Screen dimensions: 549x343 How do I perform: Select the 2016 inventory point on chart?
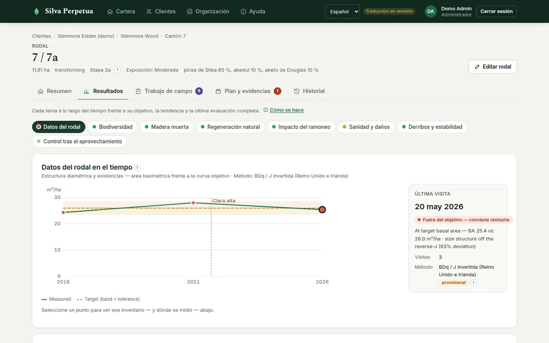tap(63, 212)
